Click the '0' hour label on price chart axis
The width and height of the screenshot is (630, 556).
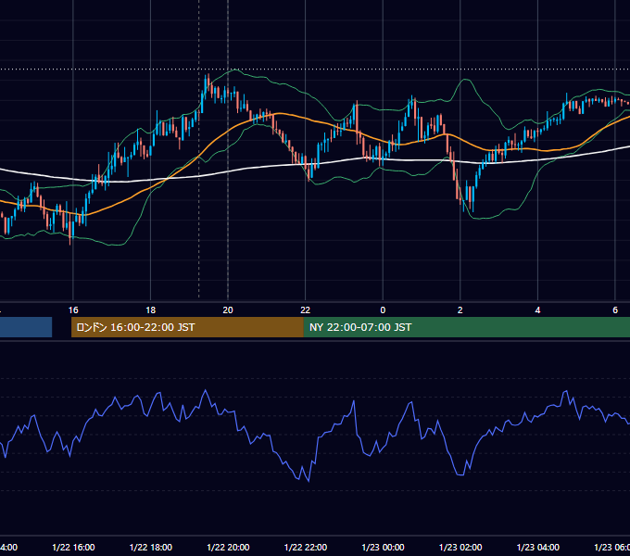pos(383,310)
